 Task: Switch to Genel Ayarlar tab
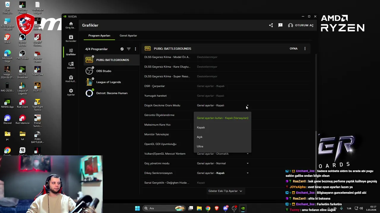tap(128, 35)
